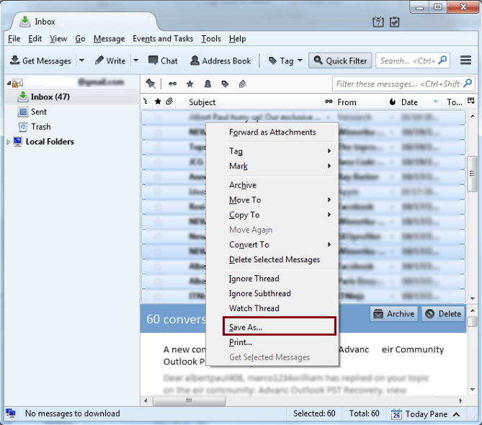Click the Trash folder icon
482x425 pixels.
(x=23, y=127)
